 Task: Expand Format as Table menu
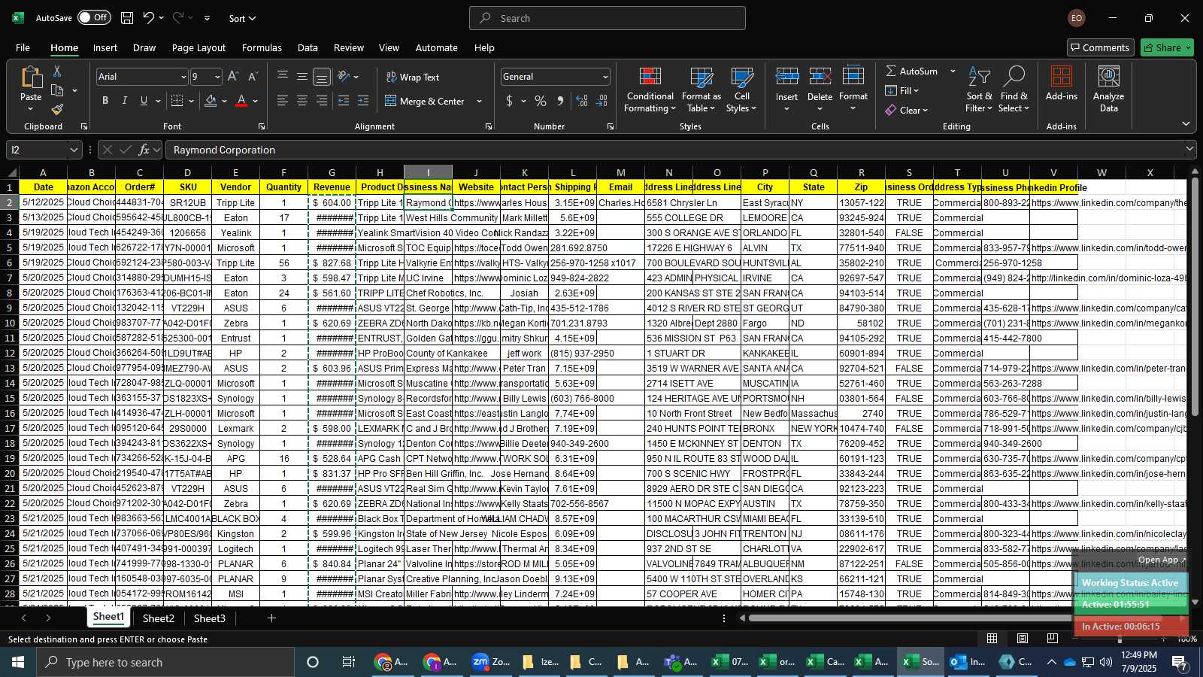point(701,89)
